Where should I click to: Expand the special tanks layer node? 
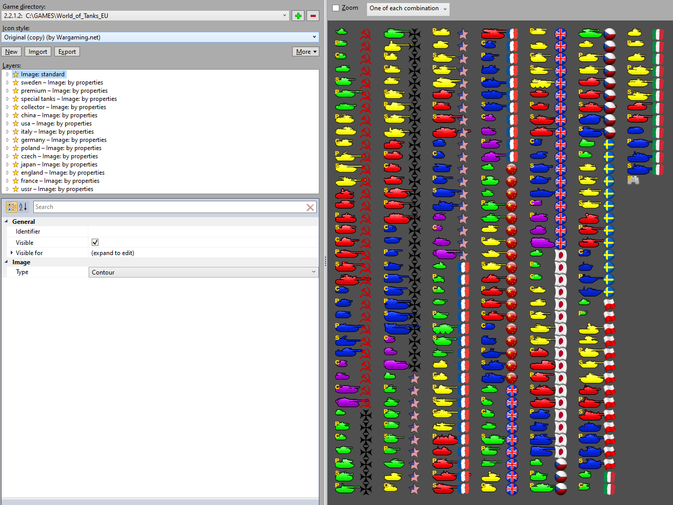point(8,99)
